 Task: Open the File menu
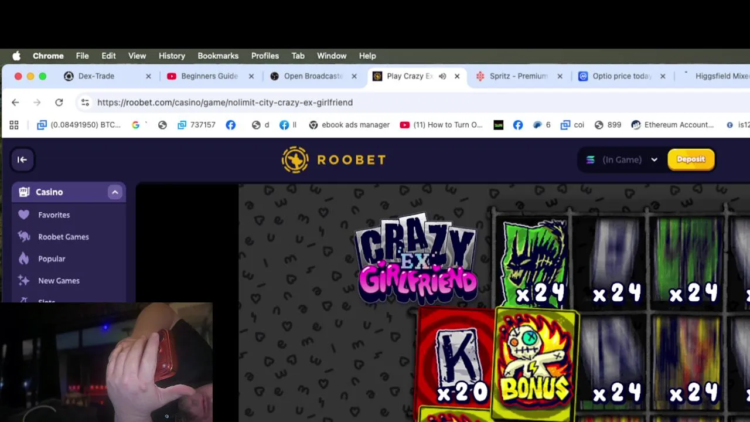click(82, 56)
